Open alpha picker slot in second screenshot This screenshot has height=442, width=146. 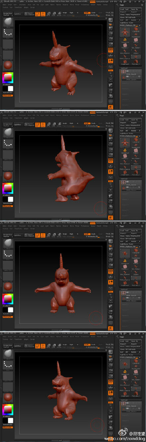tap(8, 155)
